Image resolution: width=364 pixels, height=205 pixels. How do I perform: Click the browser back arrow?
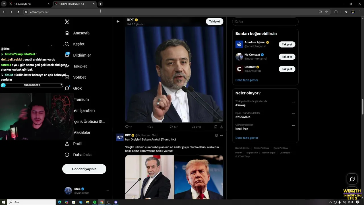tap(4, 12)
